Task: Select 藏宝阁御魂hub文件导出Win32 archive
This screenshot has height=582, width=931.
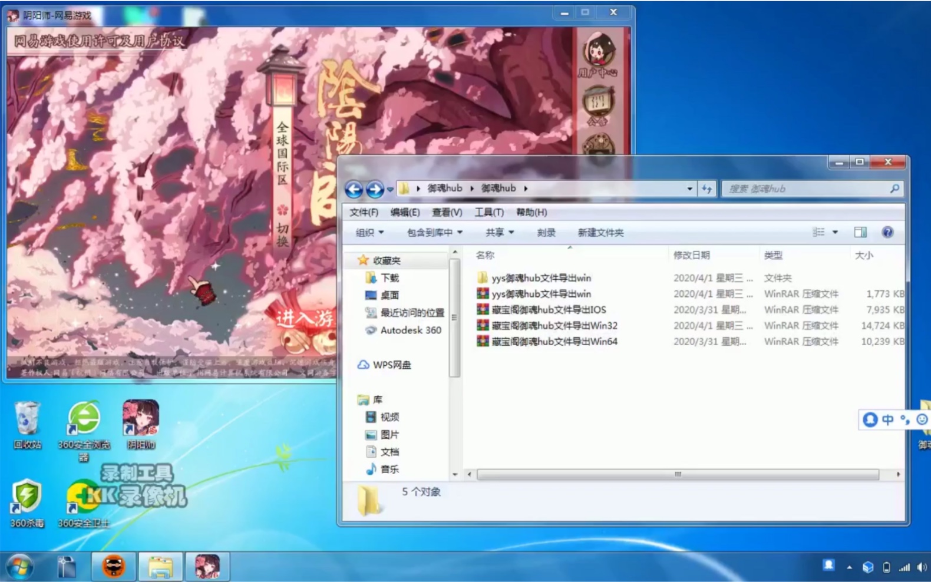Action: point(547,325)
